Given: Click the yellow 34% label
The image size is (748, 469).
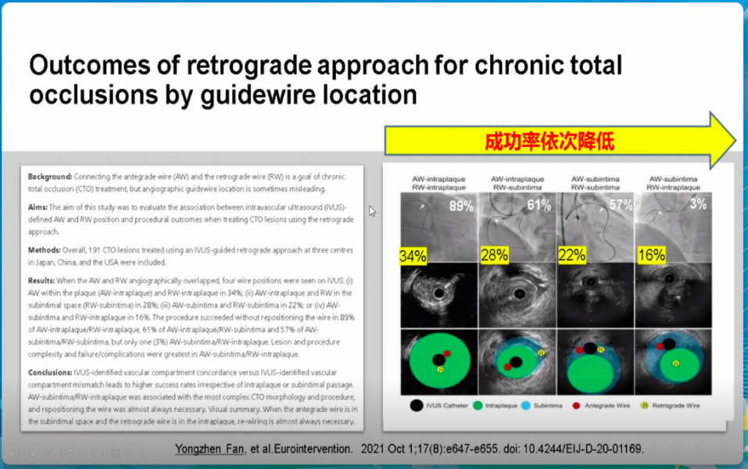Looking at the screenshot, I should coord(413,256).
